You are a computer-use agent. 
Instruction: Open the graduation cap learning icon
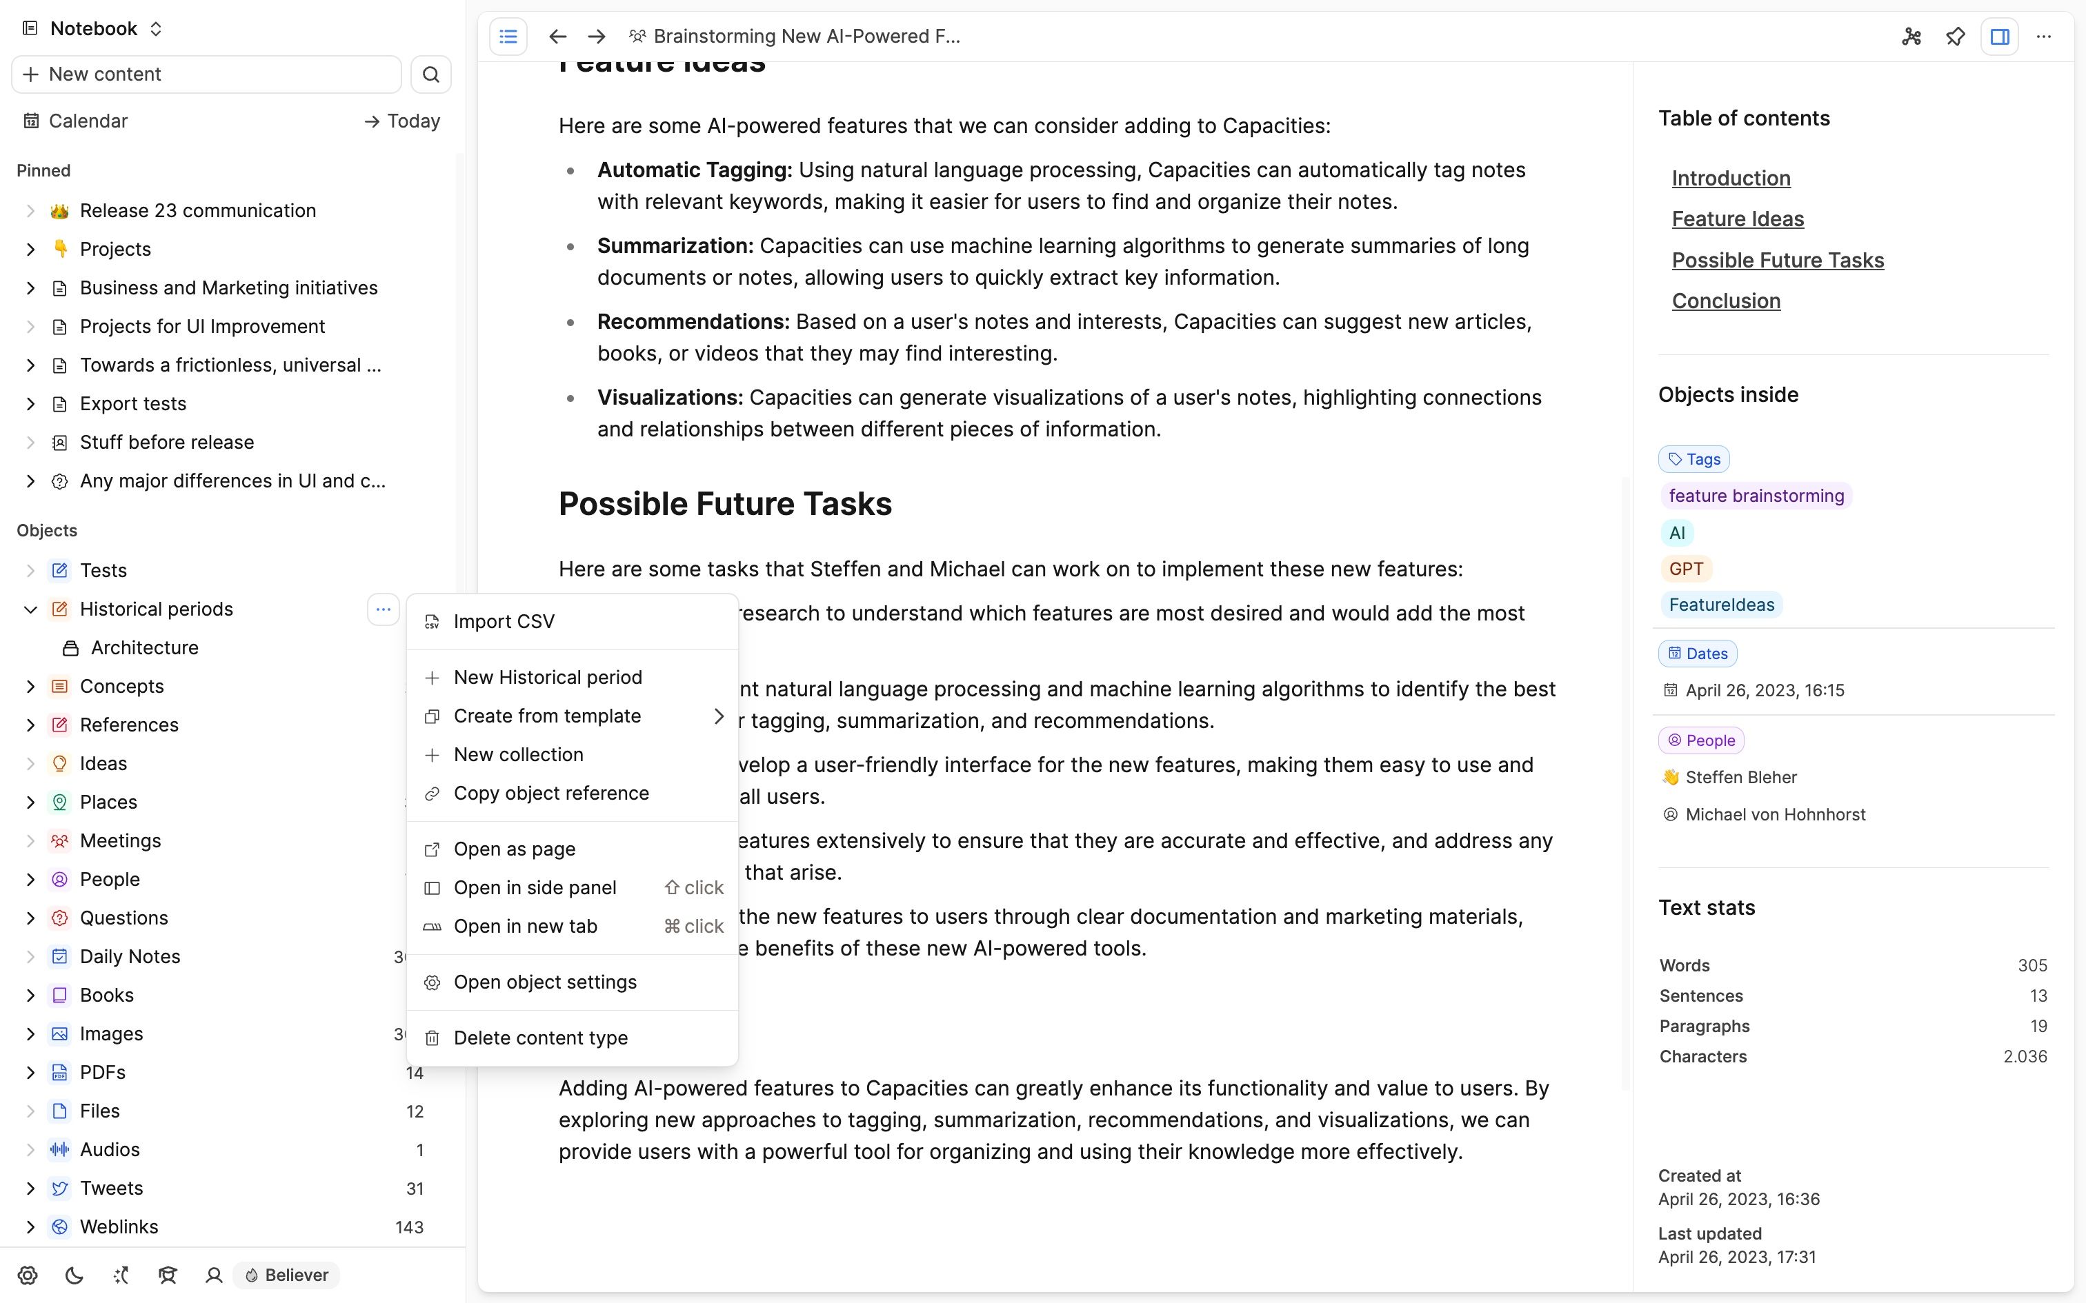[x=168, y=1275]
